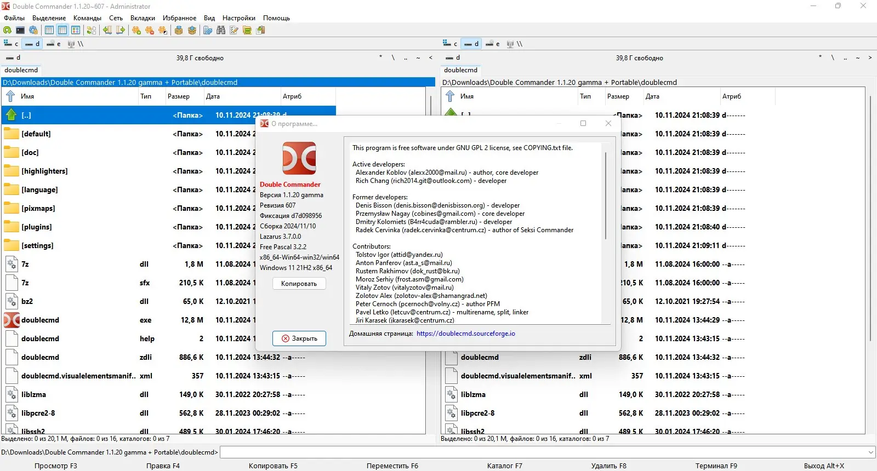Click the home (~) button in the right panel
Viewport: 877px width, 471px height.
(x=858, y=58)
